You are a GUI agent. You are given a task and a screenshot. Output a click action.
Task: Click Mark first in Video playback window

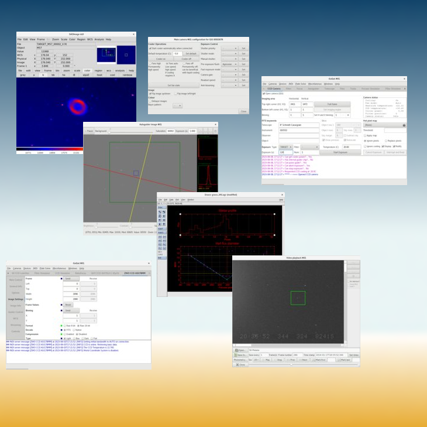(x=319, y=360)
